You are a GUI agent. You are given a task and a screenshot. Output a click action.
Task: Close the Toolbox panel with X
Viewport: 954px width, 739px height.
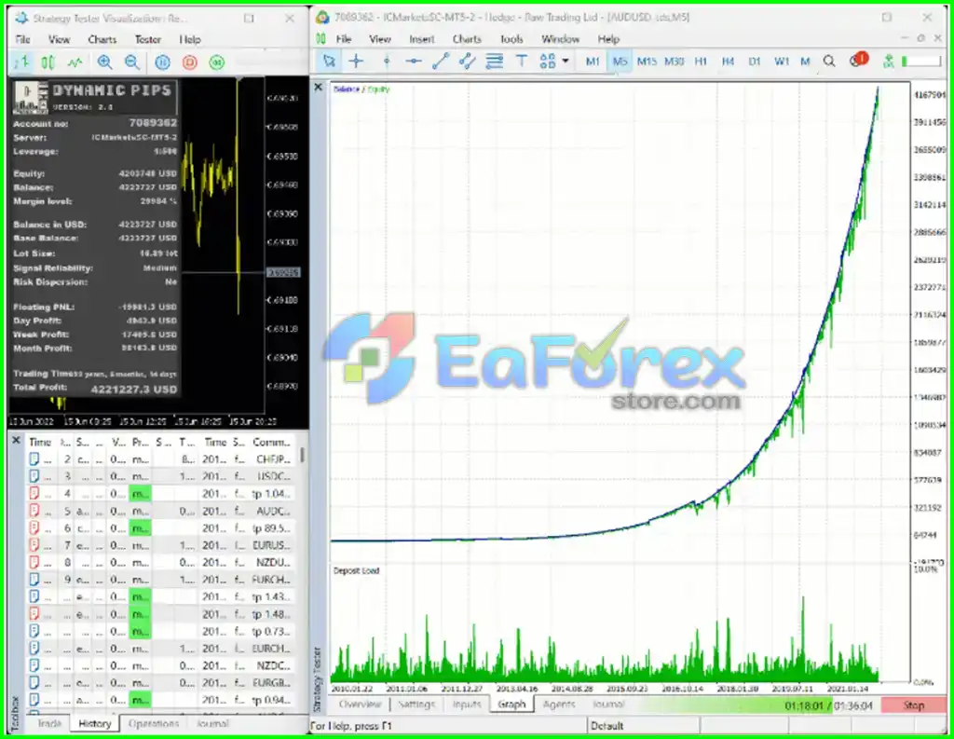(x=17, y=440)
